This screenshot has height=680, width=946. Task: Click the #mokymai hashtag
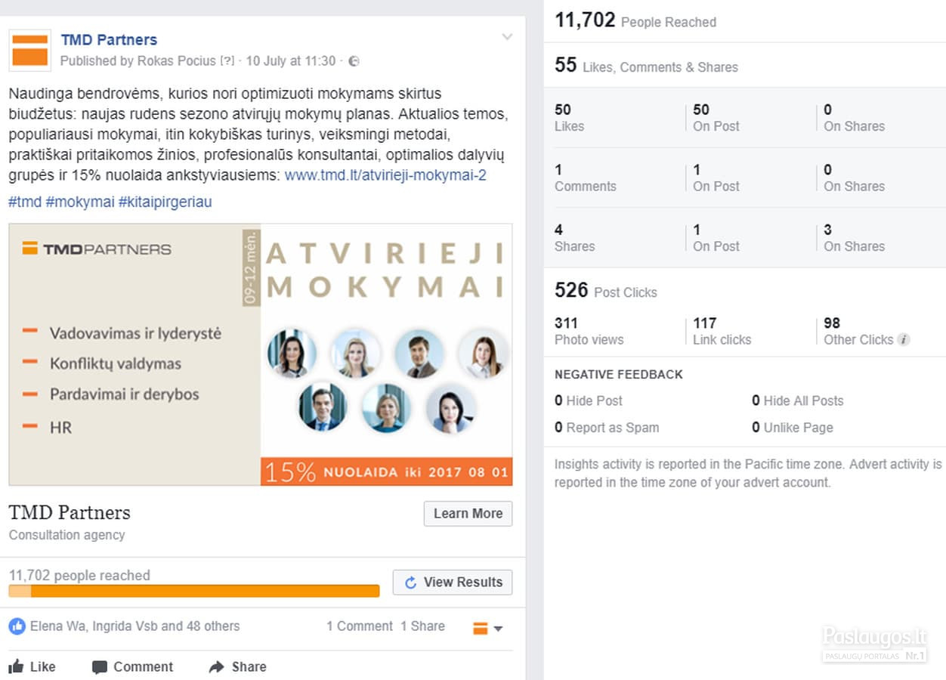[x=80, y=202]
